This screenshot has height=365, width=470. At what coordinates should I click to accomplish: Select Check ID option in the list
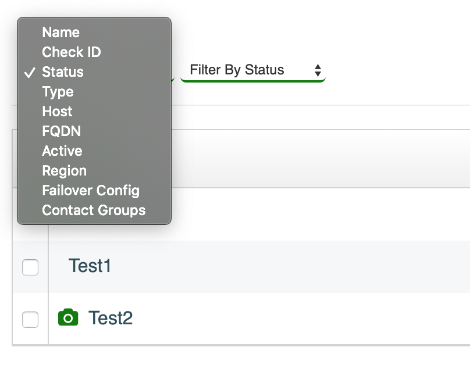pyautogui.click(x=94, y=52)
